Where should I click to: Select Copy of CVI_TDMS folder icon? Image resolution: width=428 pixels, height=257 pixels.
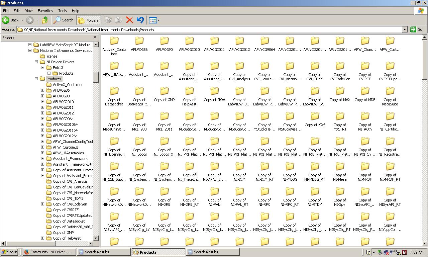(315, 66)
